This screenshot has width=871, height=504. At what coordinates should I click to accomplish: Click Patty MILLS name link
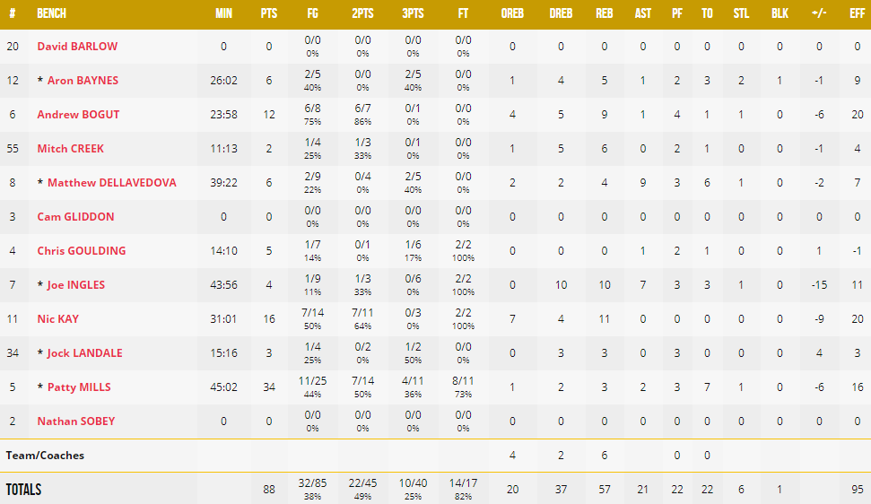(x=79, y=387)
